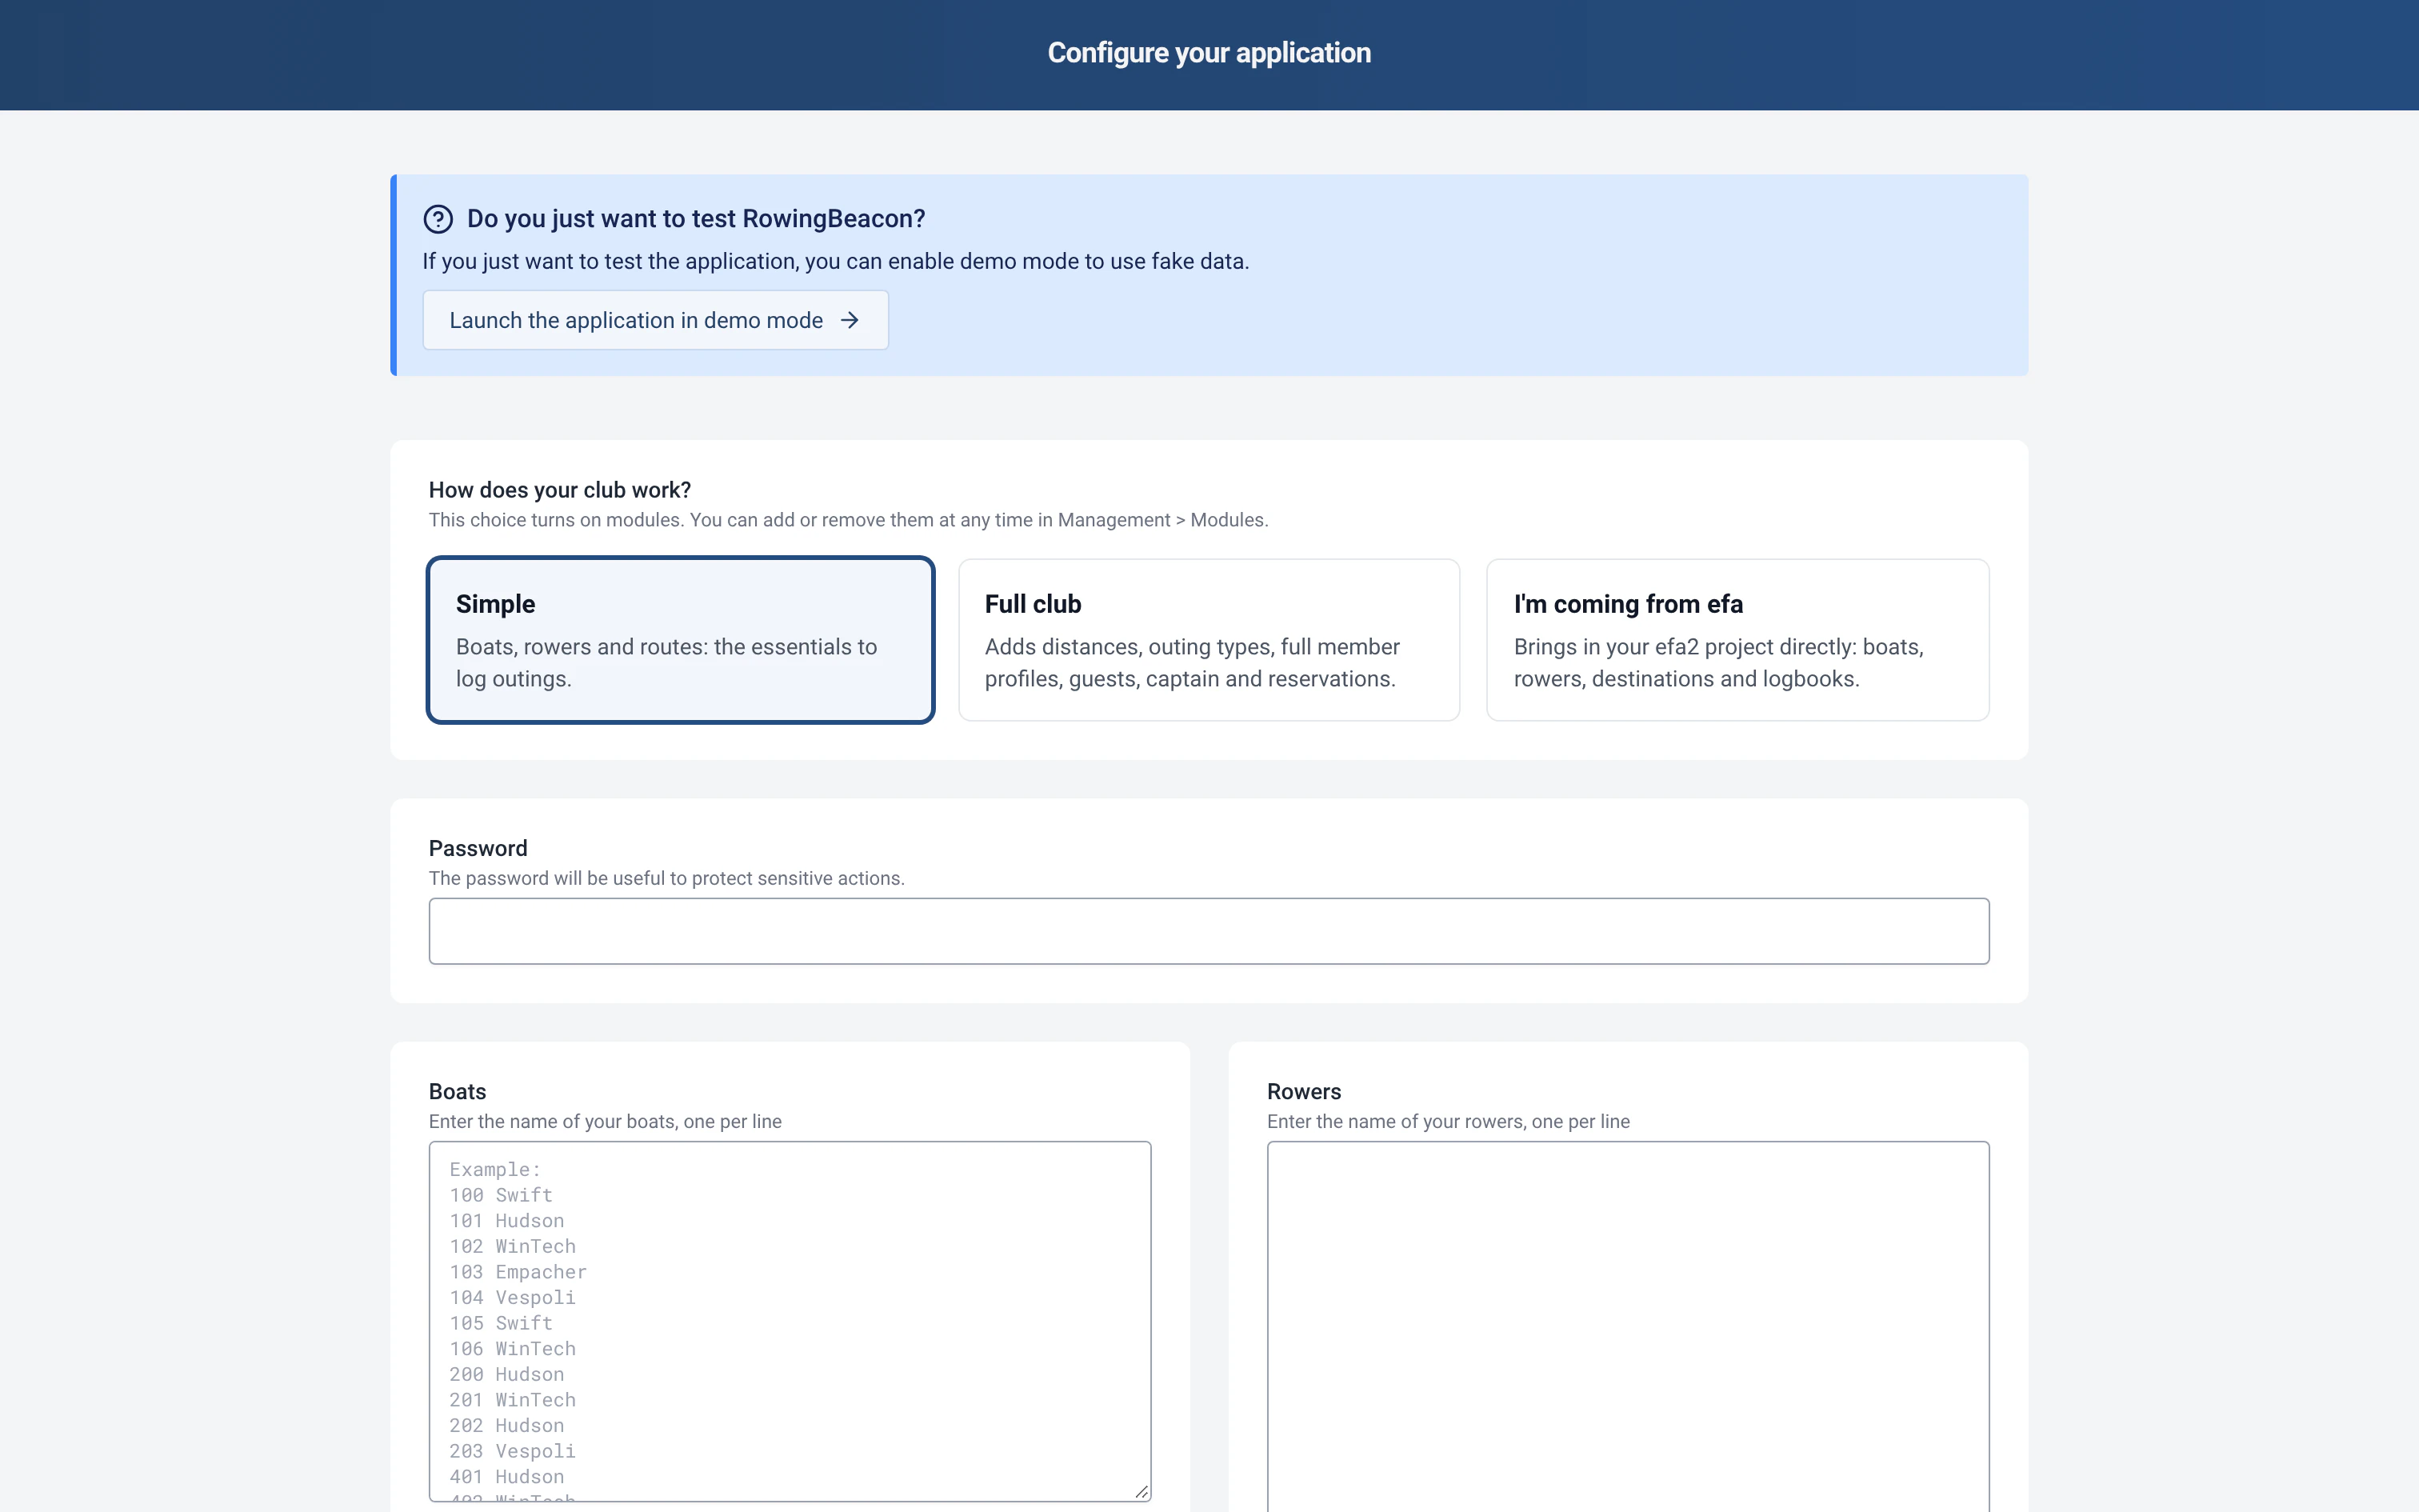Image resolution: width=2419 pixels, height=1512 pixels.
Task: Click the question mark help icon
Action: coord(438,219)
